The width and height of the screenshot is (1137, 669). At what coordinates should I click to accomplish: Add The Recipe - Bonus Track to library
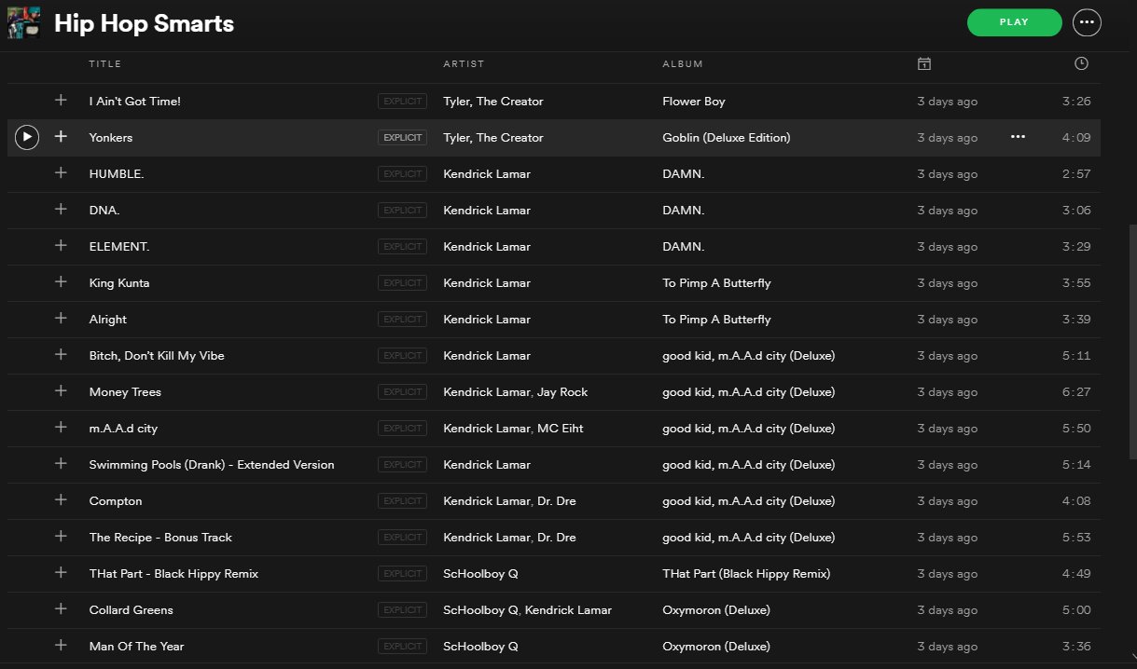[61, 536]
